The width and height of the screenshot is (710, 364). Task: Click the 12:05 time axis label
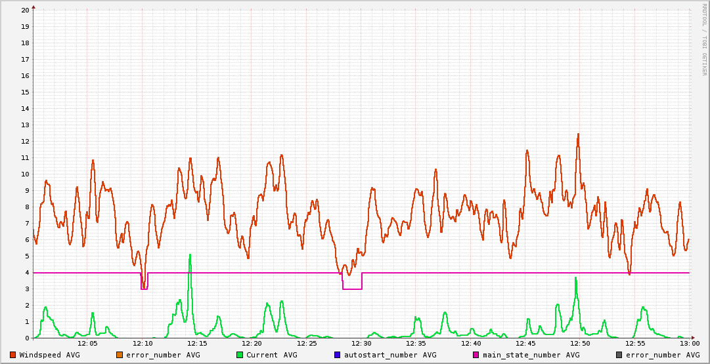tap(88, 344)
